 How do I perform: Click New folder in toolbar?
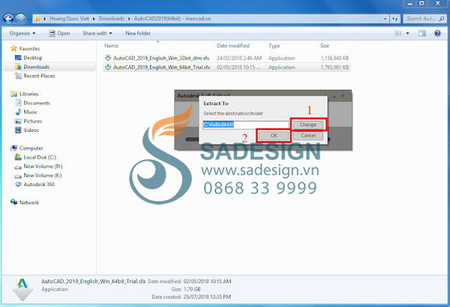pyautogui.click(x=138, y=33)
